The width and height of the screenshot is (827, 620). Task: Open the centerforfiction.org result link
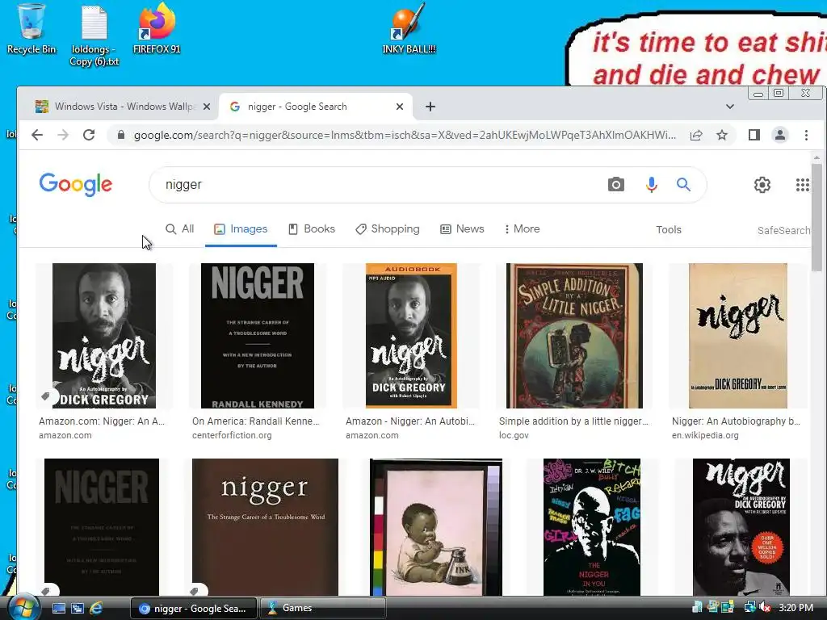click(x=232, y=435)
